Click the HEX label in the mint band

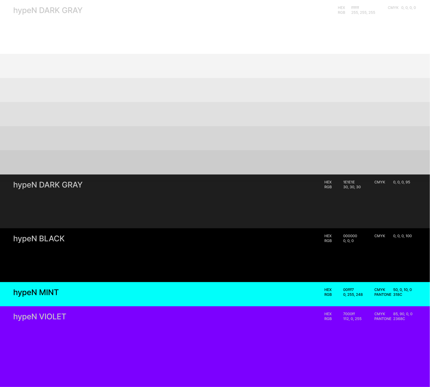pyautogui.click(x=328, y=290)
